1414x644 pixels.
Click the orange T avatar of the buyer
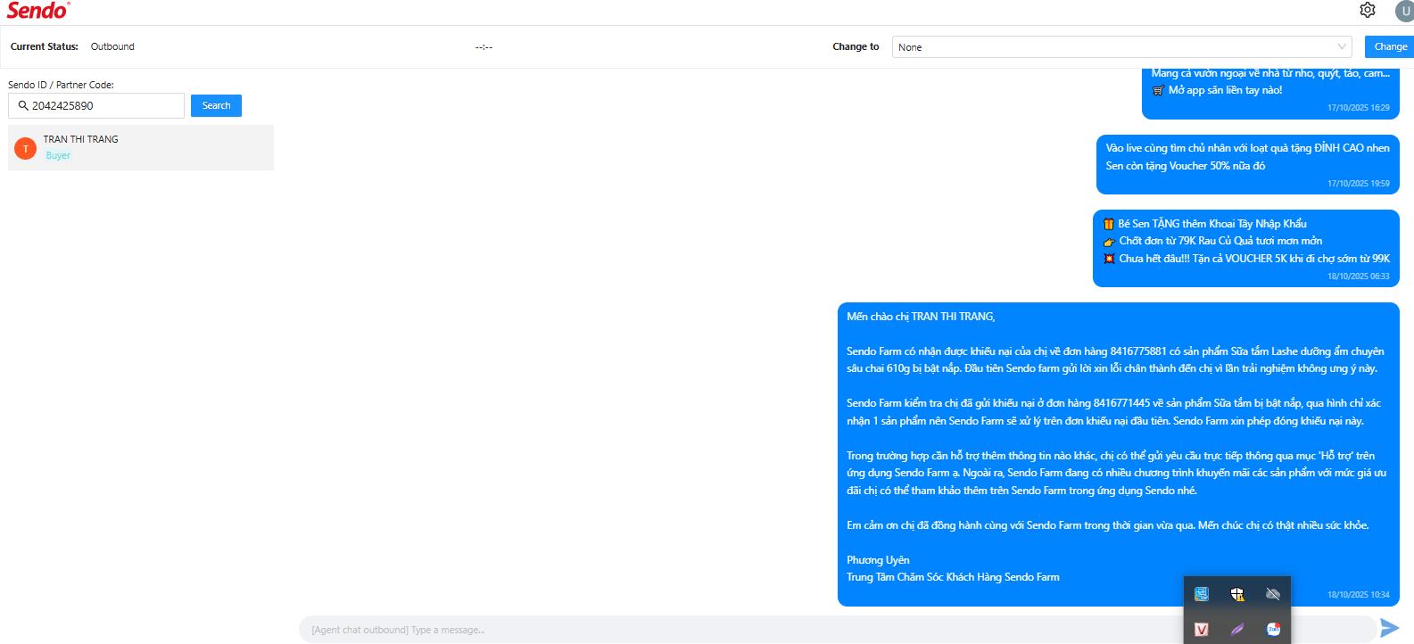[x=26, y=148]
